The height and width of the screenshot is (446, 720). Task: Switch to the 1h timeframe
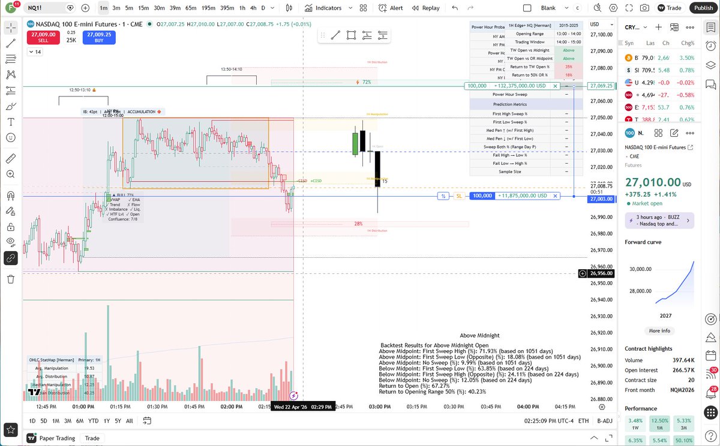click(x=242, y=8)
